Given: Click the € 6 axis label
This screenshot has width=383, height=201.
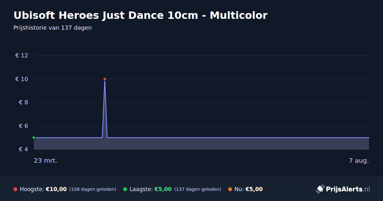Looking at the screenshot, I should [x=23, y=126].
